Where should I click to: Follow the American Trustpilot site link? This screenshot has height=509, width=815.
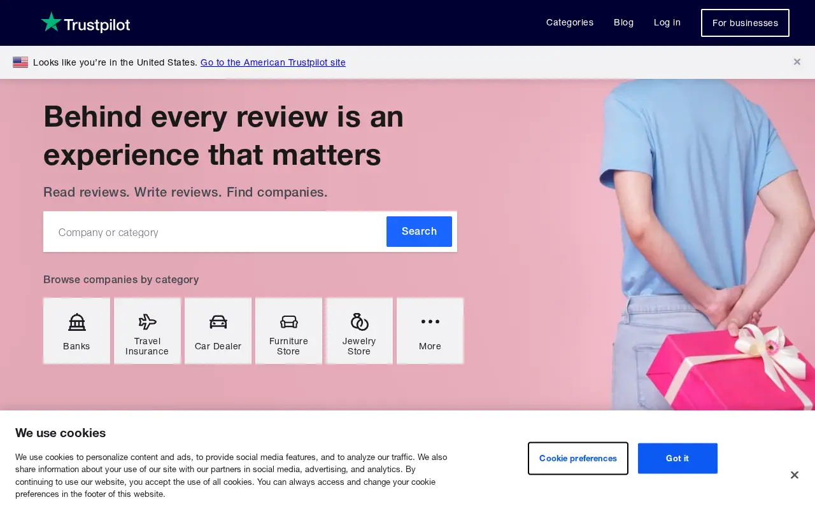pos(273,62)
